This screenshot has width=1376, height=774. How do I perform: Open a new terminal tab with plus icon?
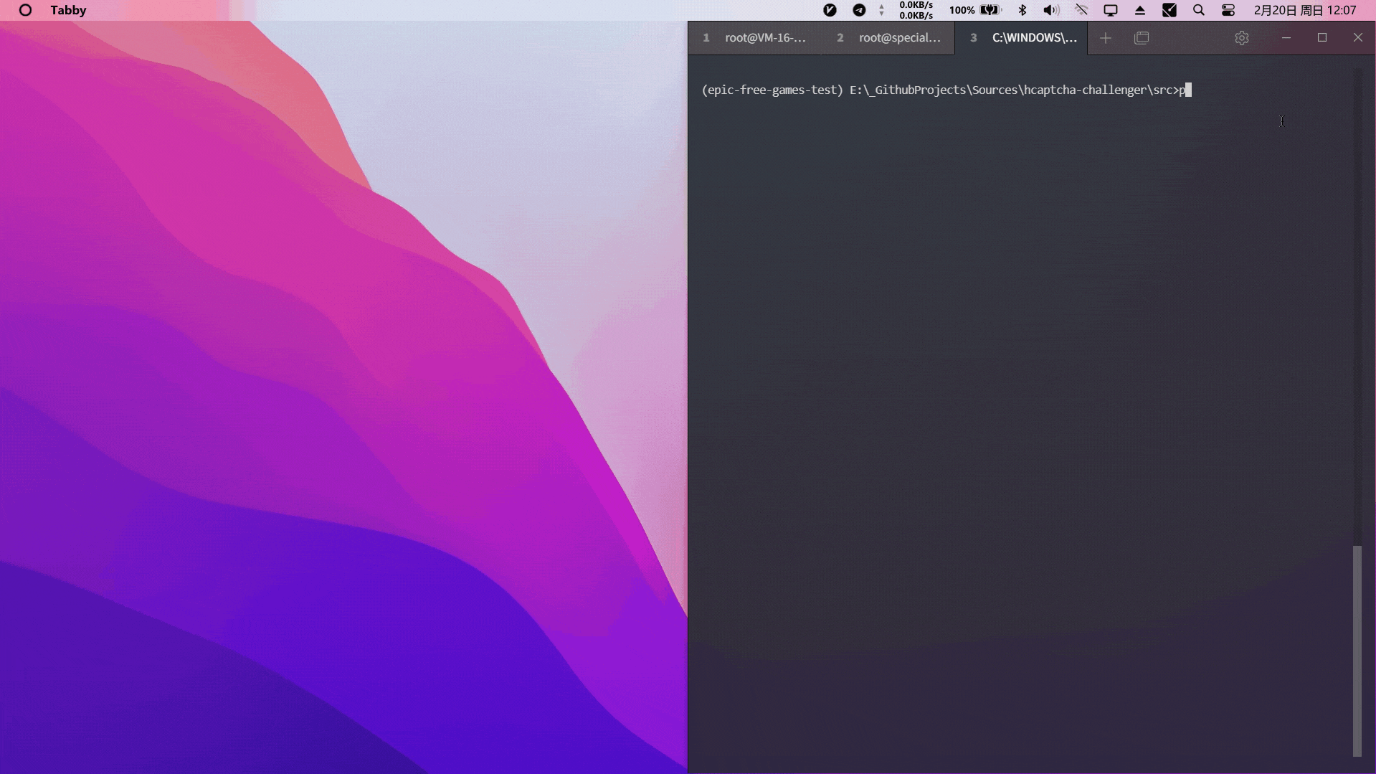pyautogui.click(x=1105, y=38)
